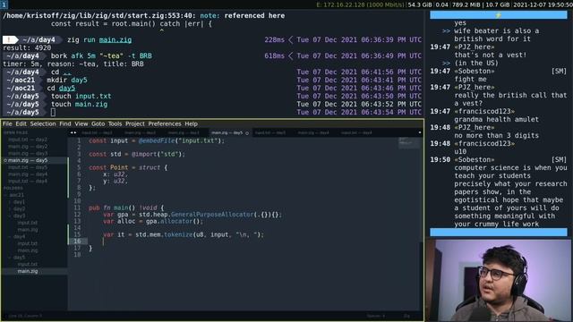
Task: Click underlined main.zig in 'zig run' command
Action: (x=115, y=39)
